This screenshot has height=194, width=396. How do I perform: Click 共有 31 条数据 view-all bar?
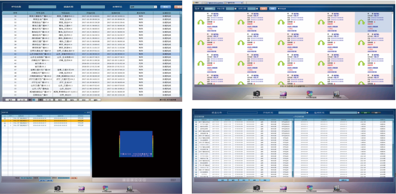[x=293, y=86]
